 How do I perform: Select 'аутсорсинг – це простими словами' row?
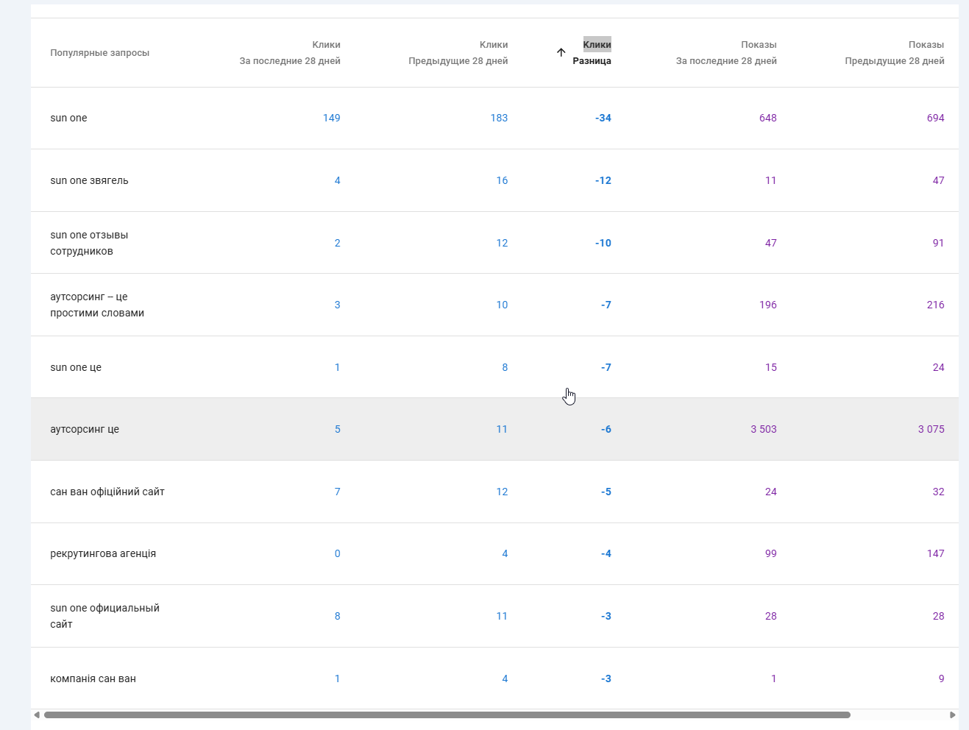(x=96, y=305)
